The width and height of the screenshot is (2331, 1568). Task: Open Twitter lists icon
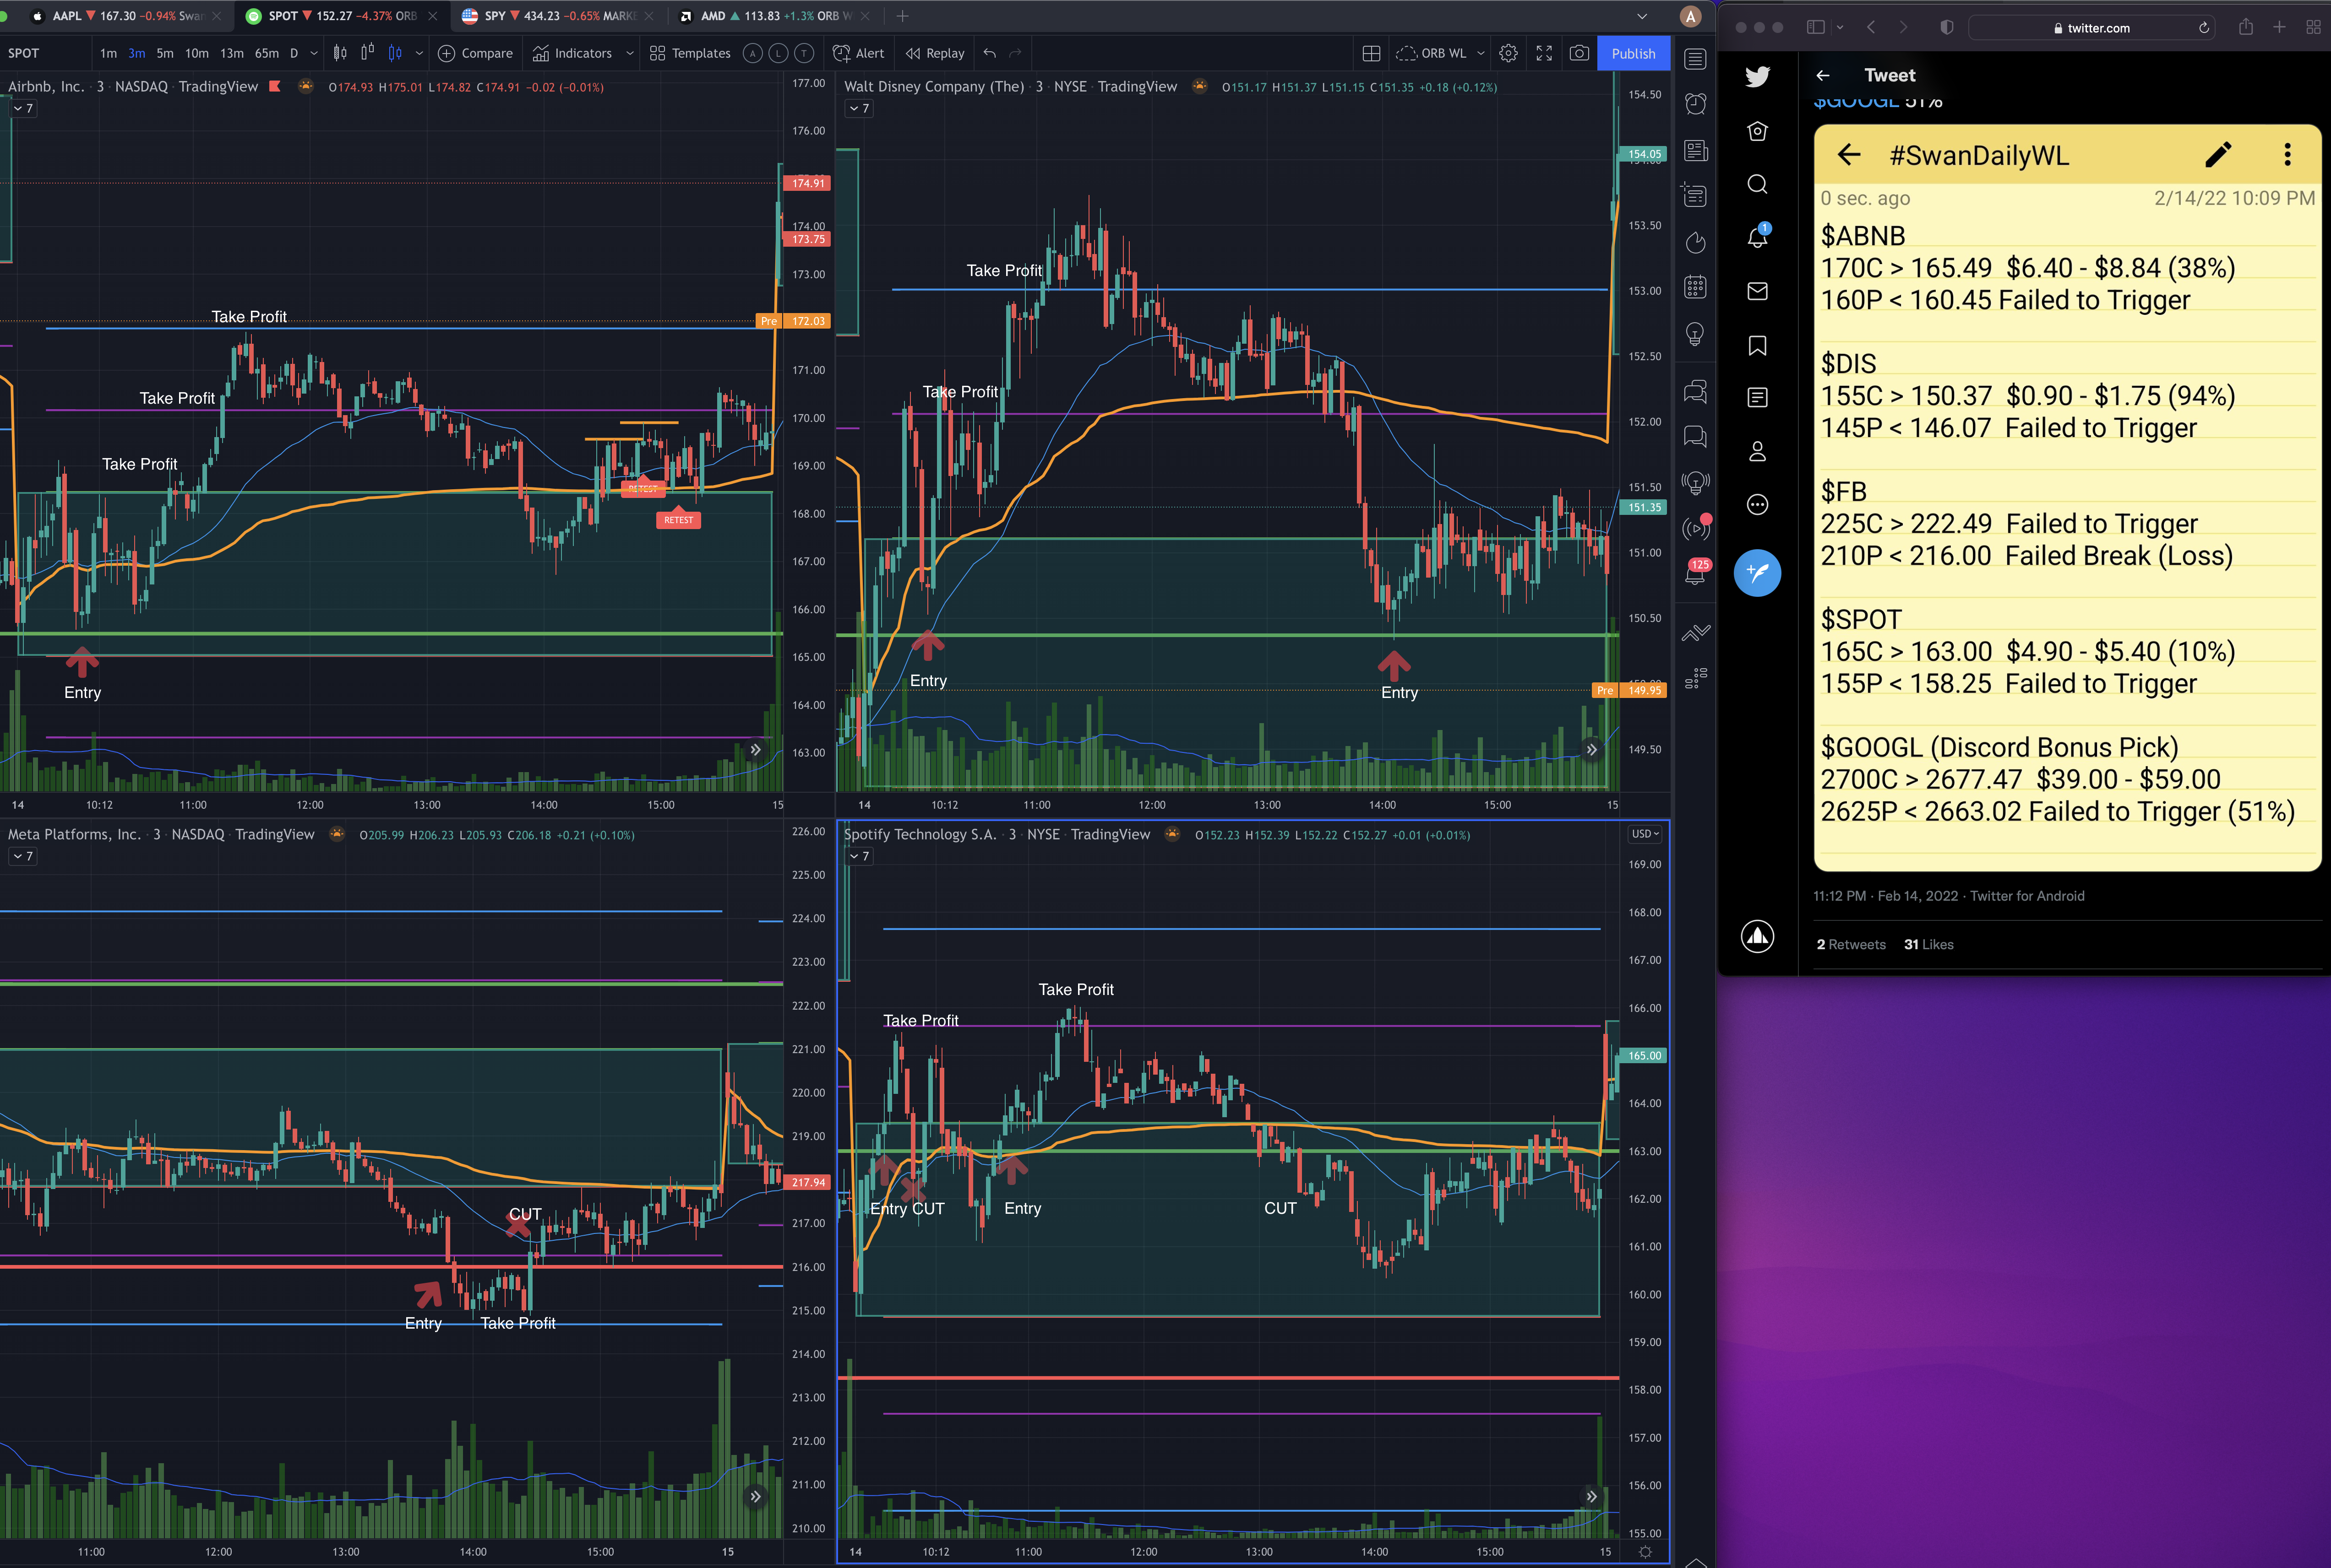1757,398
